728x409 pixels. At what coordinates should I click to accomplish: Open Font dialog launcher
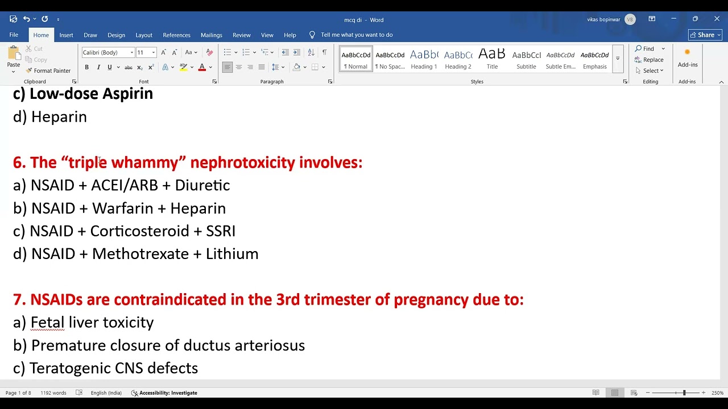pos(214,82)
